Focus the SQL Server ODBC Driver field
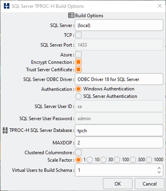The width and height of the screenshot is (166, 191). pos(119,79)
